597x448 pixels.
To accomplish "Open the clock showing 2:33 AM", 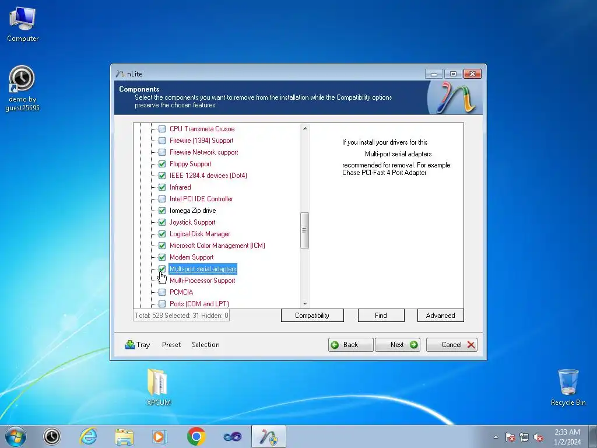I will (x=567, y=437).
